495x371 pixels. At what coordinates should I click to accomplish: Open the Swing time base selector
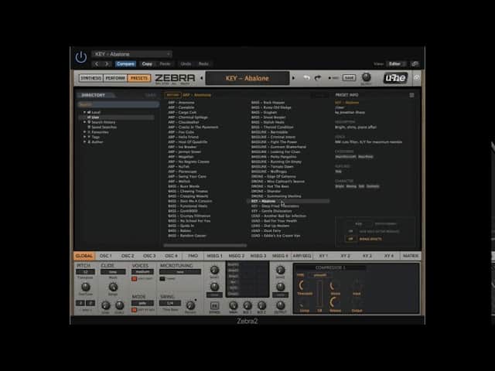click(x=170, y=303)
